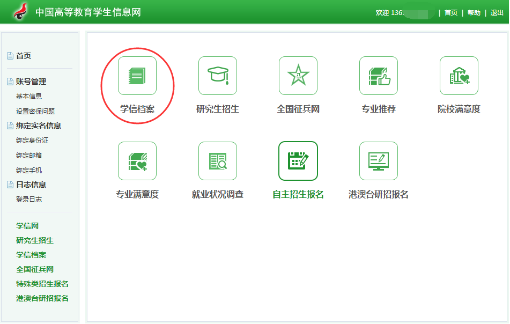Open the 港澳台研招报名 monitor icon

[379, 161]
